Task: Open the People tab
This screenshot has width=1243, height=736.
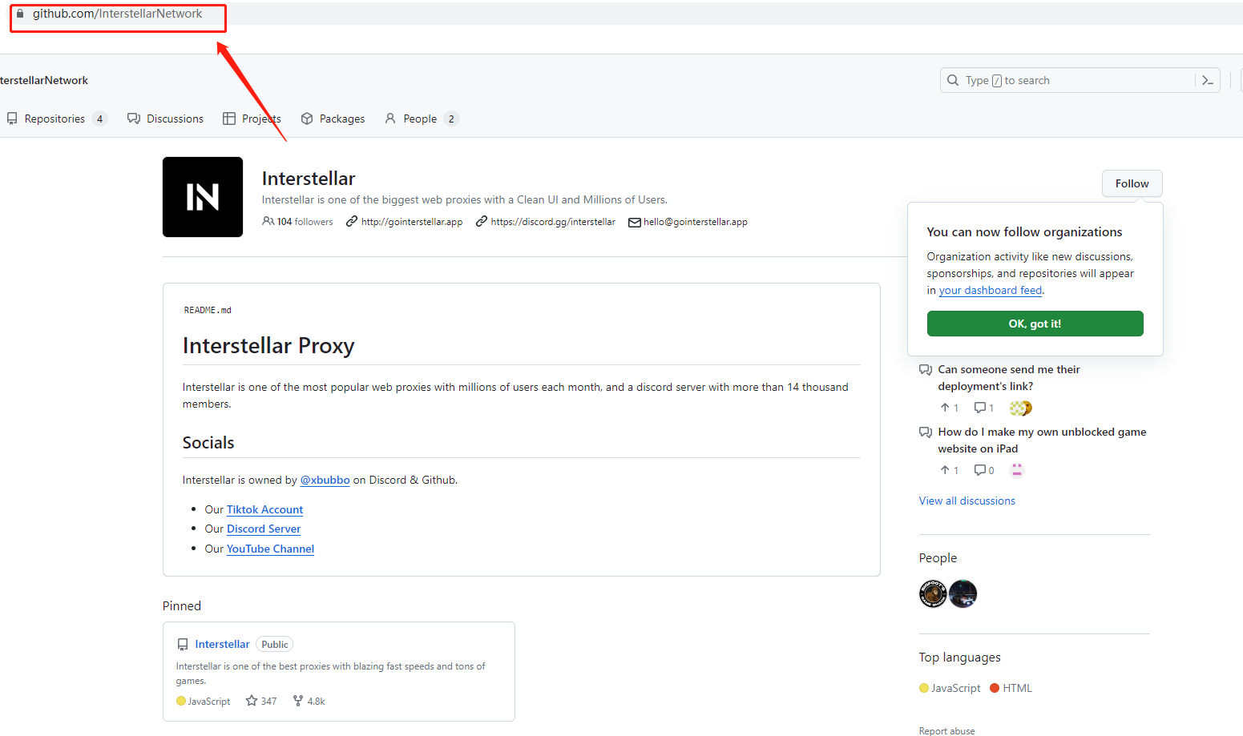Action: (420, 119)
